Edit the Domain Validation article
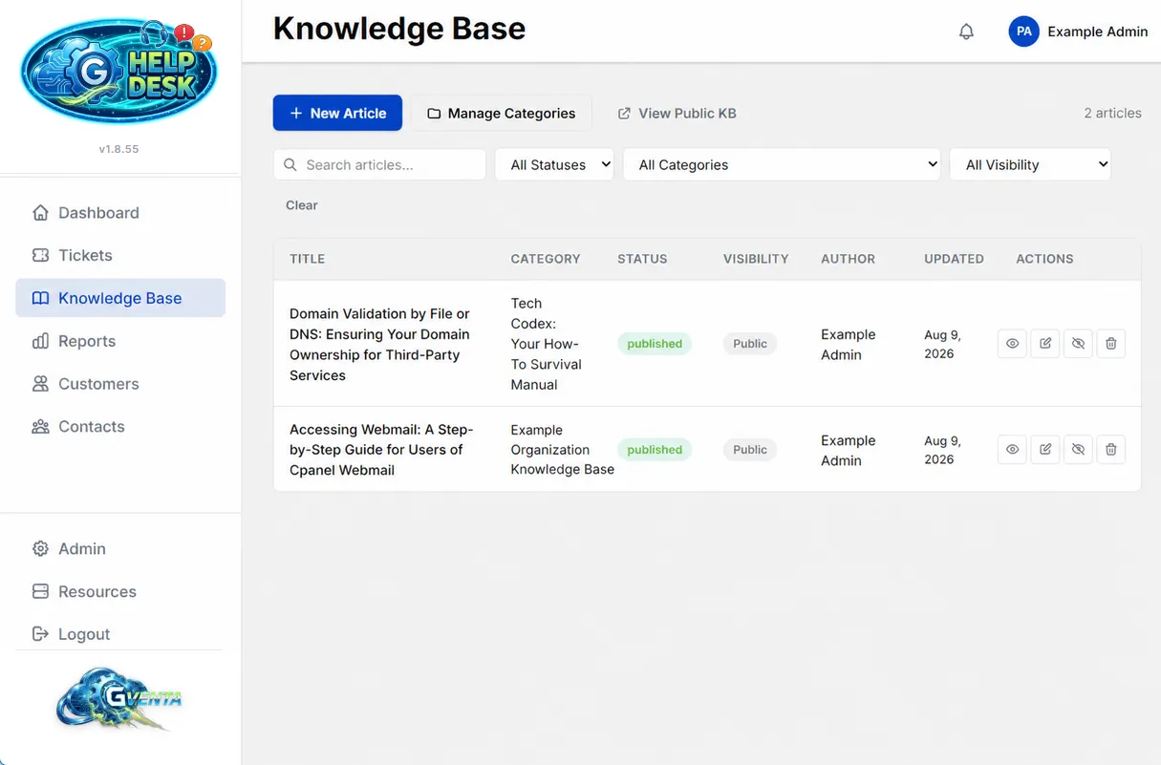Image resolution: width=1161 pixels, height=765 pixels. pyautogui.click(x=1045, y=344)
